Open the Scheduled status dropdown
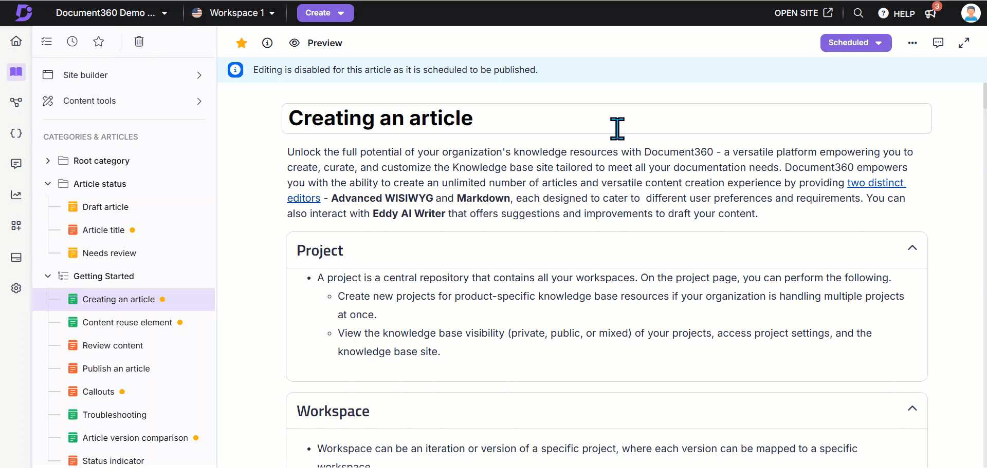The image size is (987, 468). pos(856,43)
